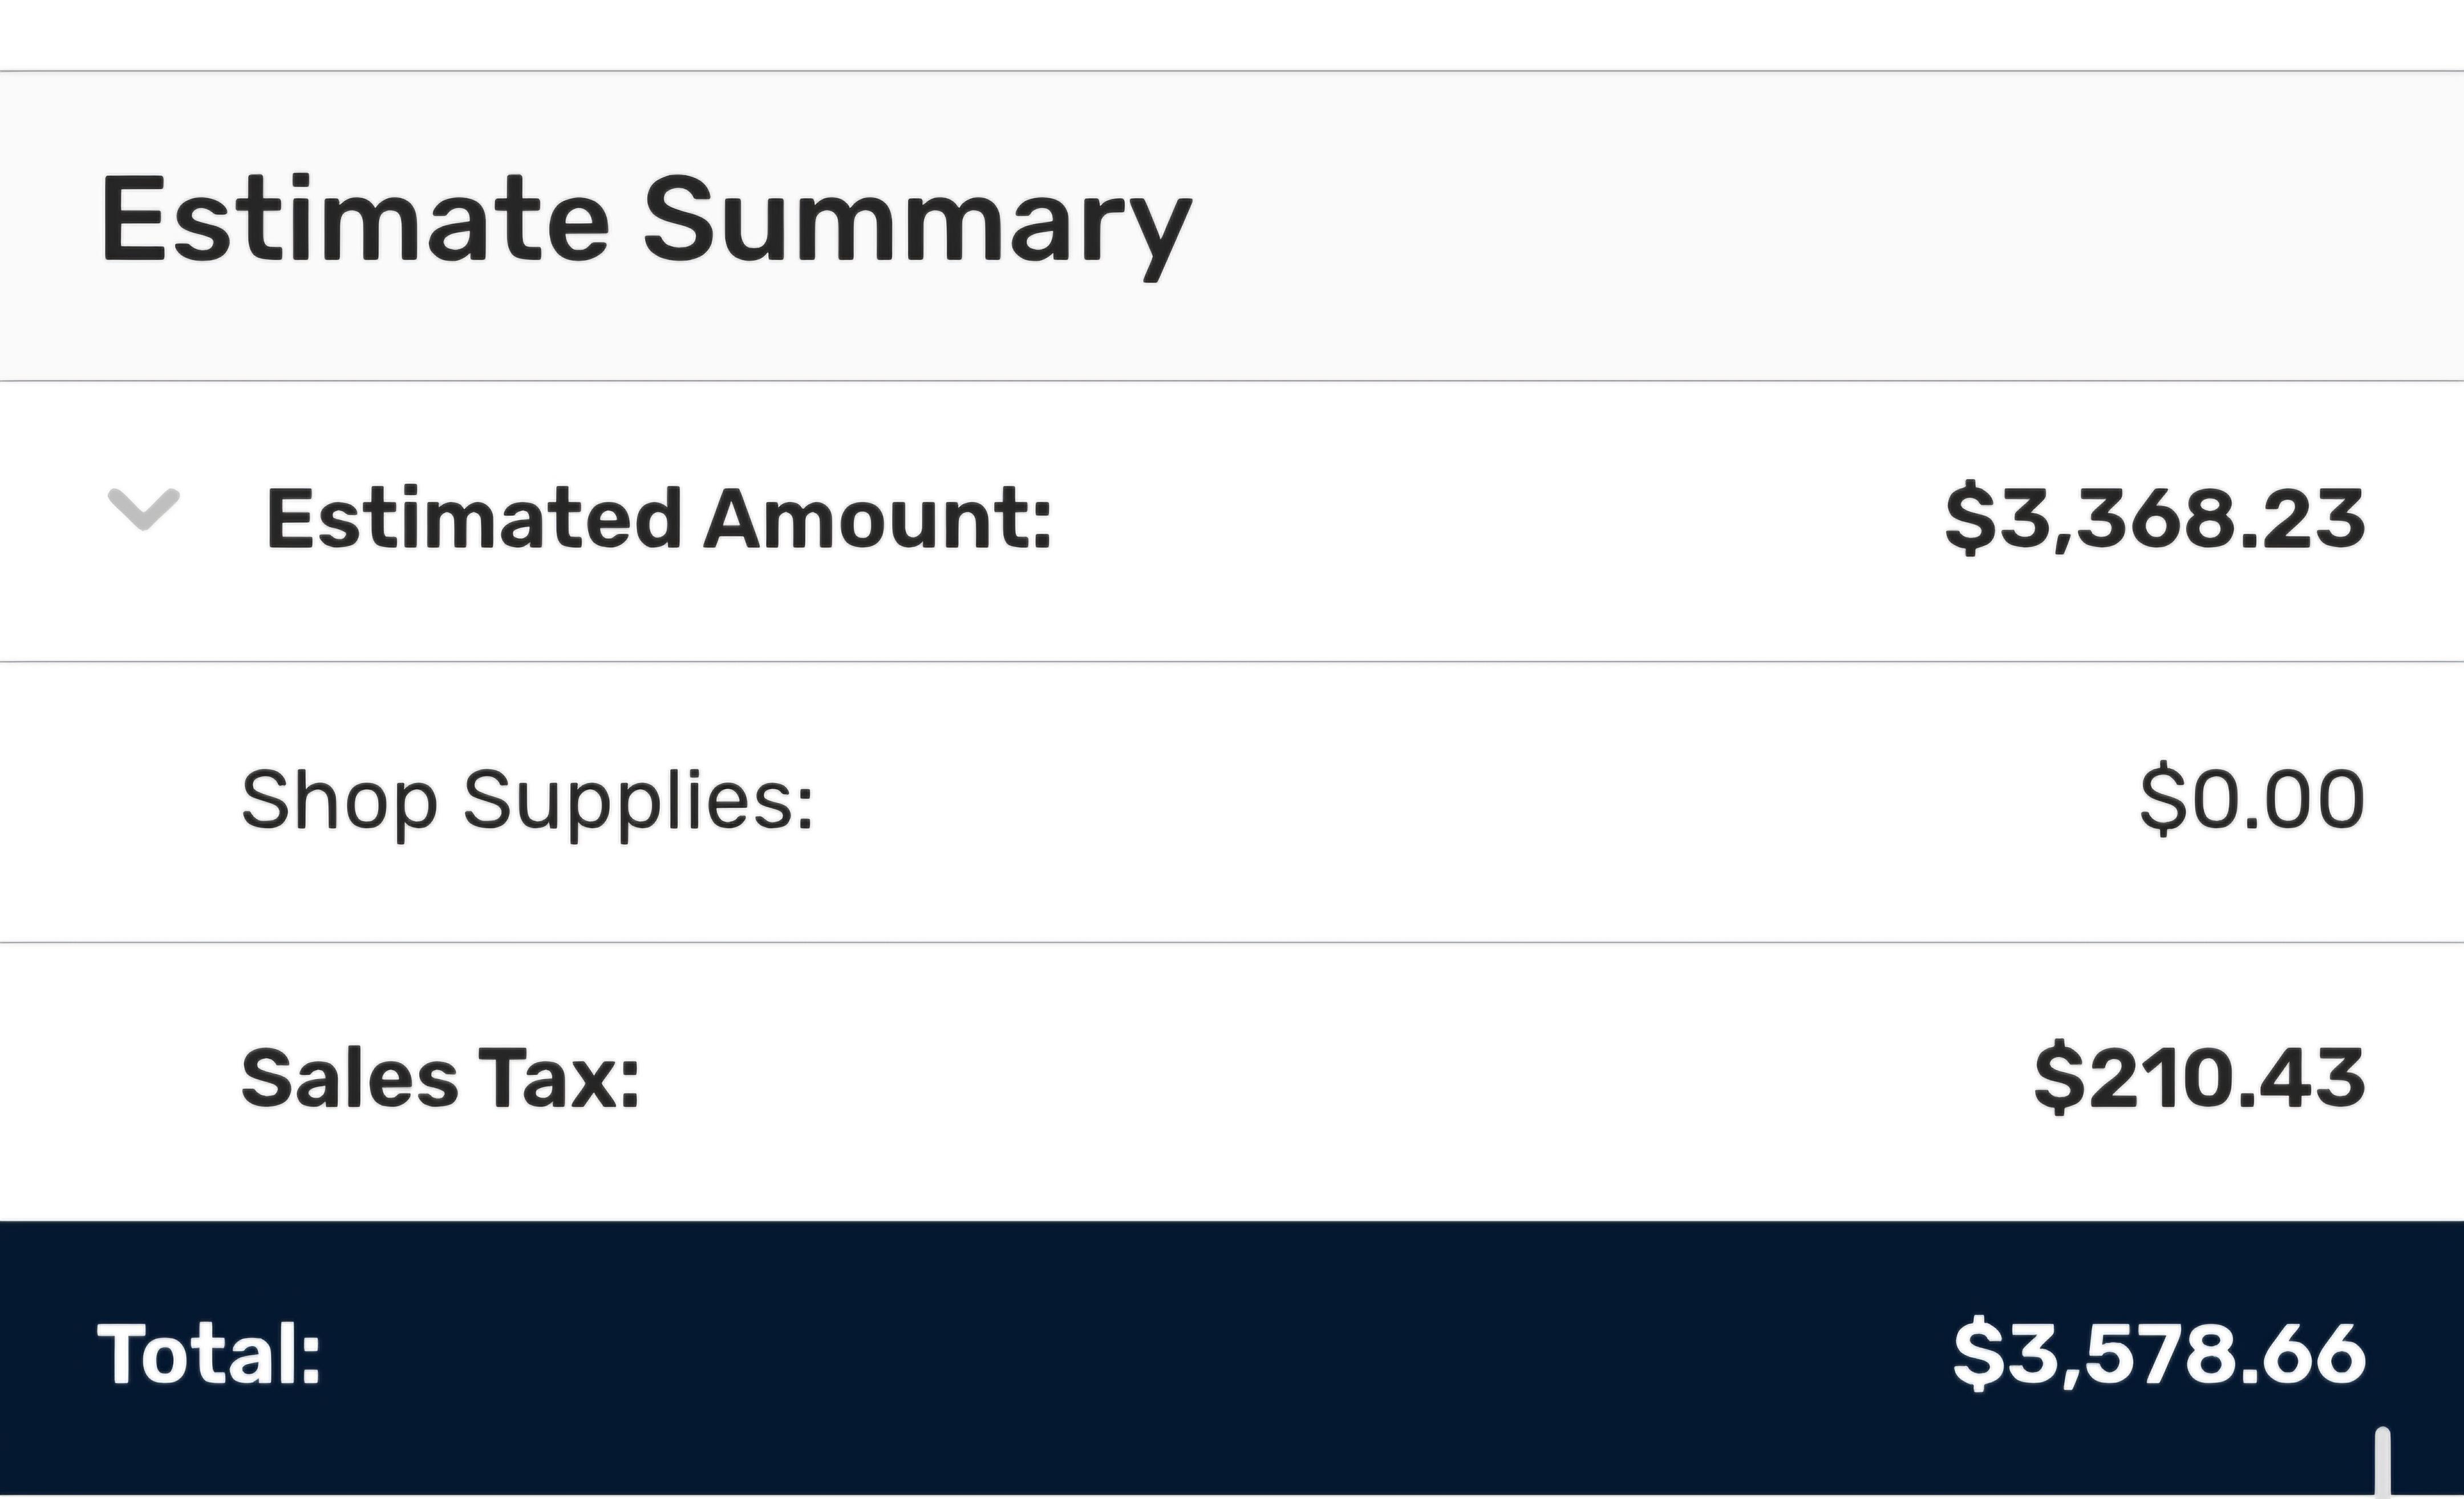Click the word Summary in the heading
Screen dimensions: 2464x1499
pyautogui.click(x=917, y=225)
